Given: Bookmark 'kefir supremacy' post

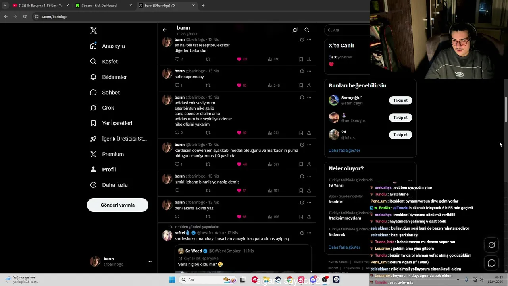Looking at the screenshot, I should click(301, 85).
